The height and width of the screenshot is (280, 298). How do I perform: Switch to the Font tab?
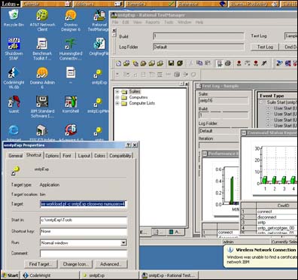[67, 156]
